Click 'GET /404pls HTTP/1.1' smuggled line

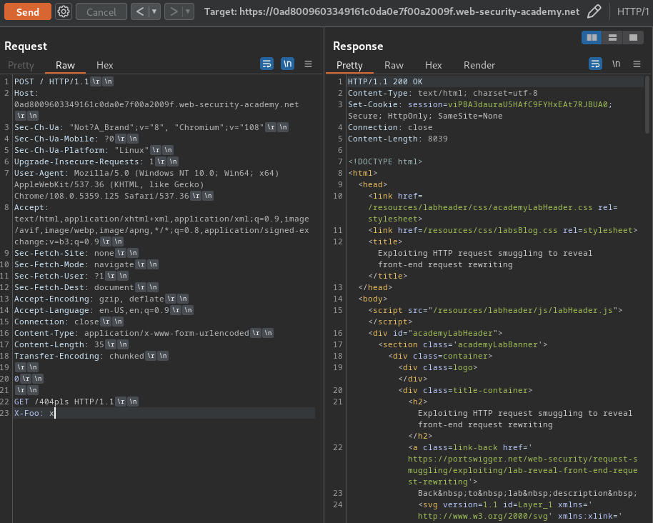tap(64, 402)
